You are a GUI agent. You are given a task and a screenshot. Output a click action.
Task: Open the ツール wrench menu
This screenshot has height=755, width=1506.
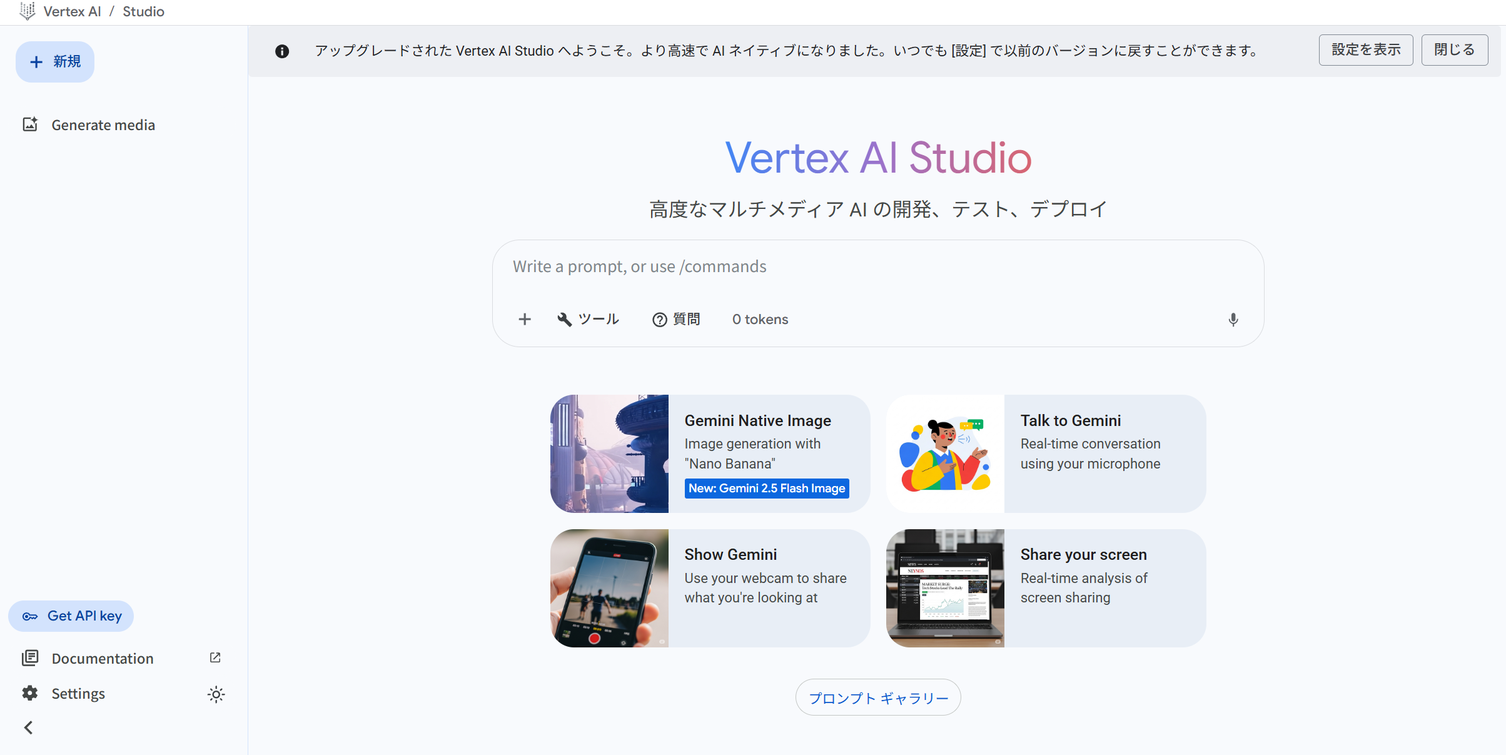[588, 320]
